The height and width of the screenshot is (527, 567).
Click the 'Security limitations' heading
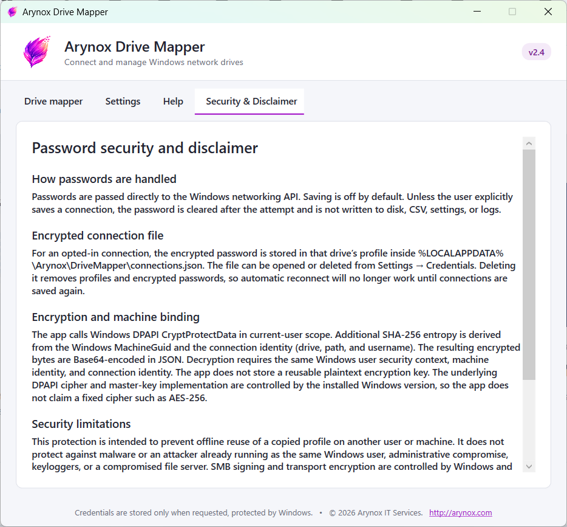[81, 424]
